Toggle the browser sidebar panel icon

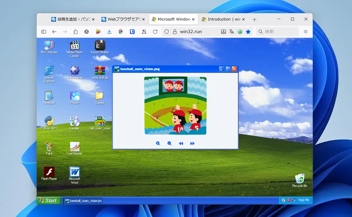pos(44,32)
